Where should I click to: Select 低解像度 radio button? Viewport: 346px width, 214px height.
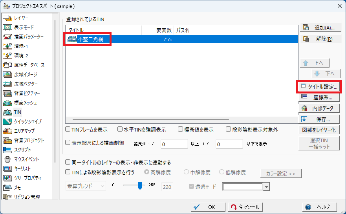222,172
